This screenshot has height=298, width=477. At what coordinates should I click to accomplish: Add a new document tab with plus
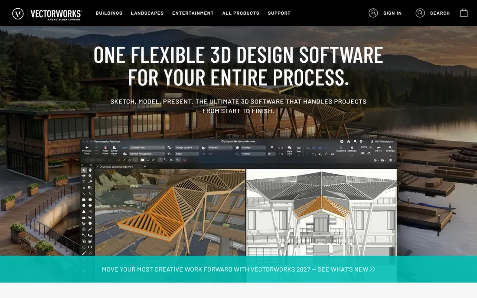tap(145, 167)
